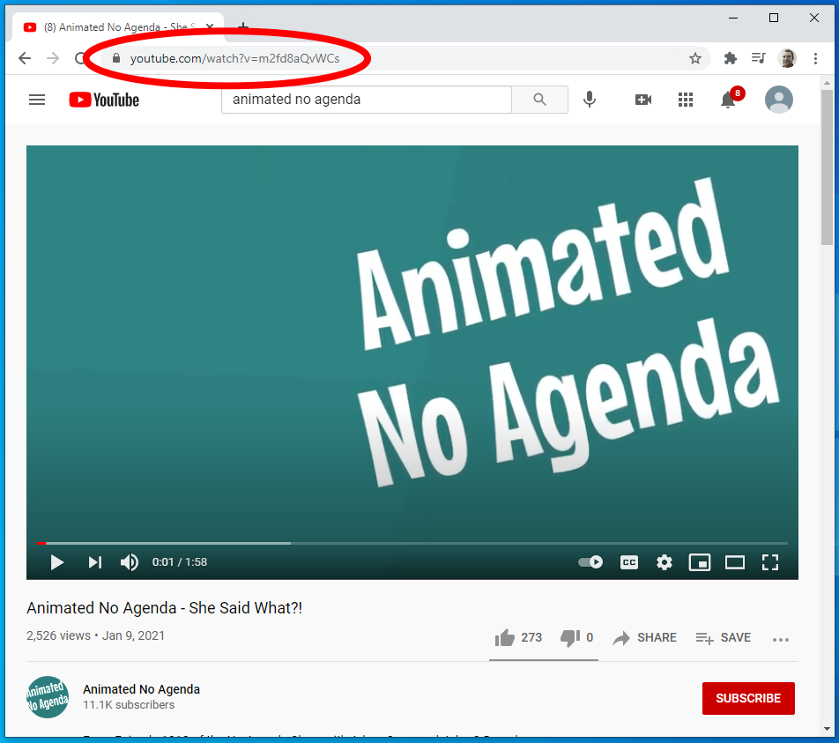Viewport: 839px width, 743px height.
Task: Click the SUBSCRIBE button
Action: tap(748, 698)
